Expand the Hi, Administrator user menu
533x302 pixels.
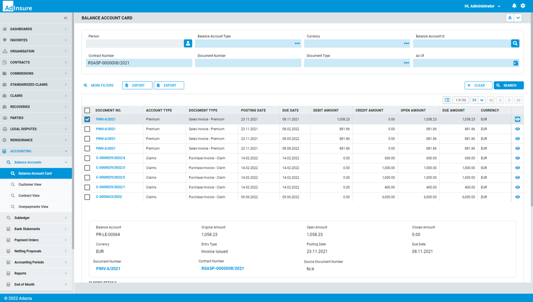click(x=483, y=6)
